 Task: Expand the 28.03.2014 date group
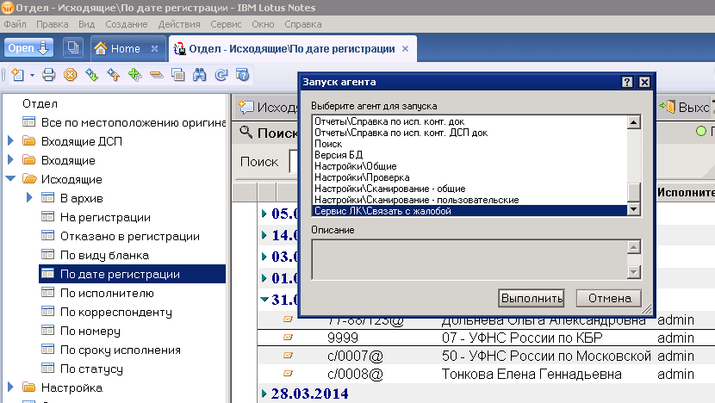click(x=264, y=394)
